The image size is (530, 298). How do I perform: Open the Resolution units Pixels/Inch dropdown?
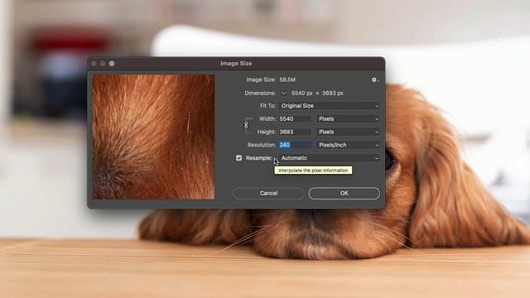point(348,145)
